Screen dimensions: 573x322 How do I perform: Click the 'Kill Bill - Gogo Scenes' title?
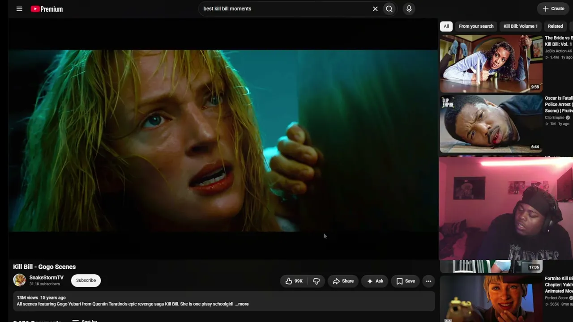(44, 267)
